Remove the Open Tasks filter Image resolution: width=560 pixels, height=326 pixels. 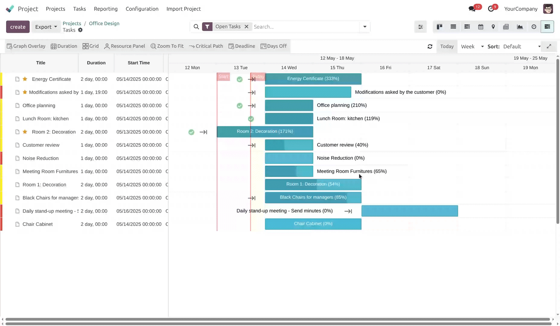246,27
